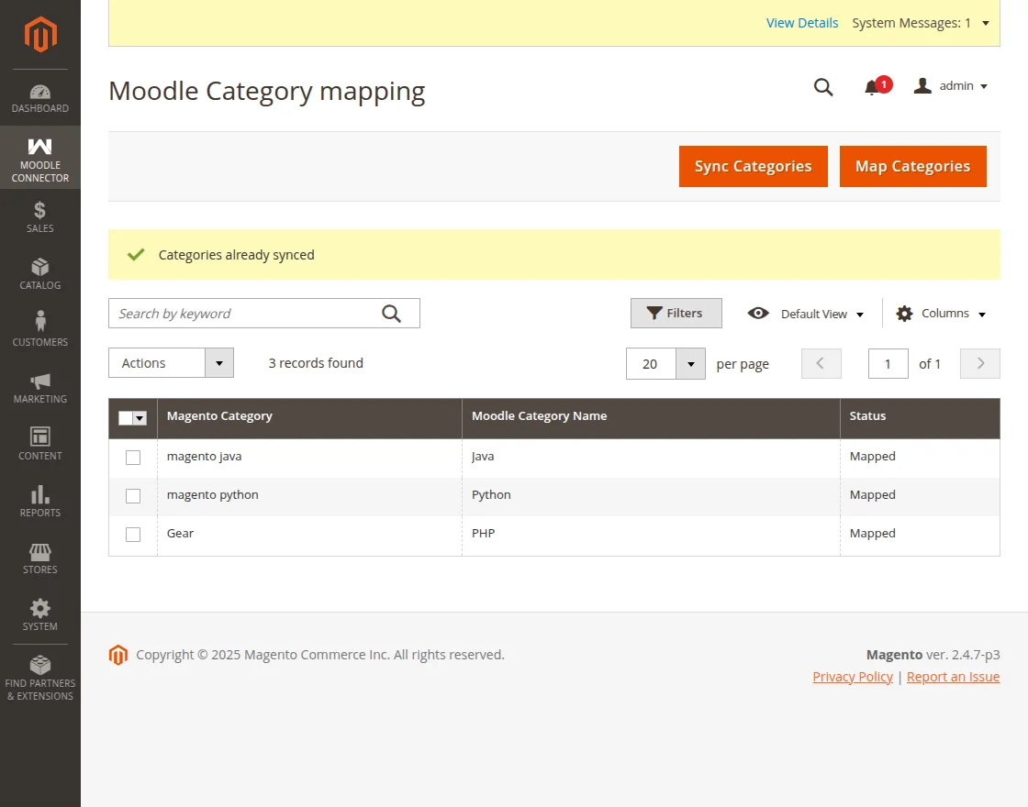
Task: Open the Customers sidebar menu
Action: coord(40,329)
